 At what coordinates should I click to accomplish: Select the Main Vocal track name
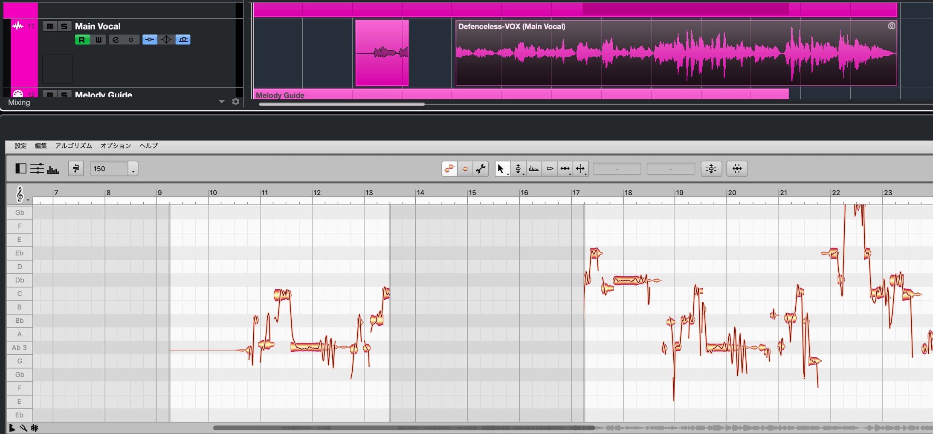pos(98,26)
